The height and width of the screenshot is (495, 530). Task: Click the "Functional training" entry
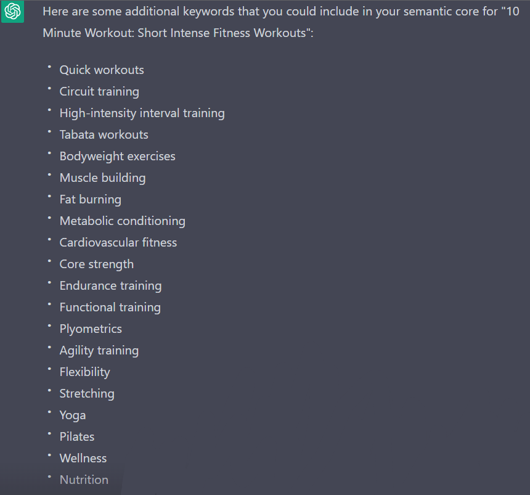tap(110, 308)
